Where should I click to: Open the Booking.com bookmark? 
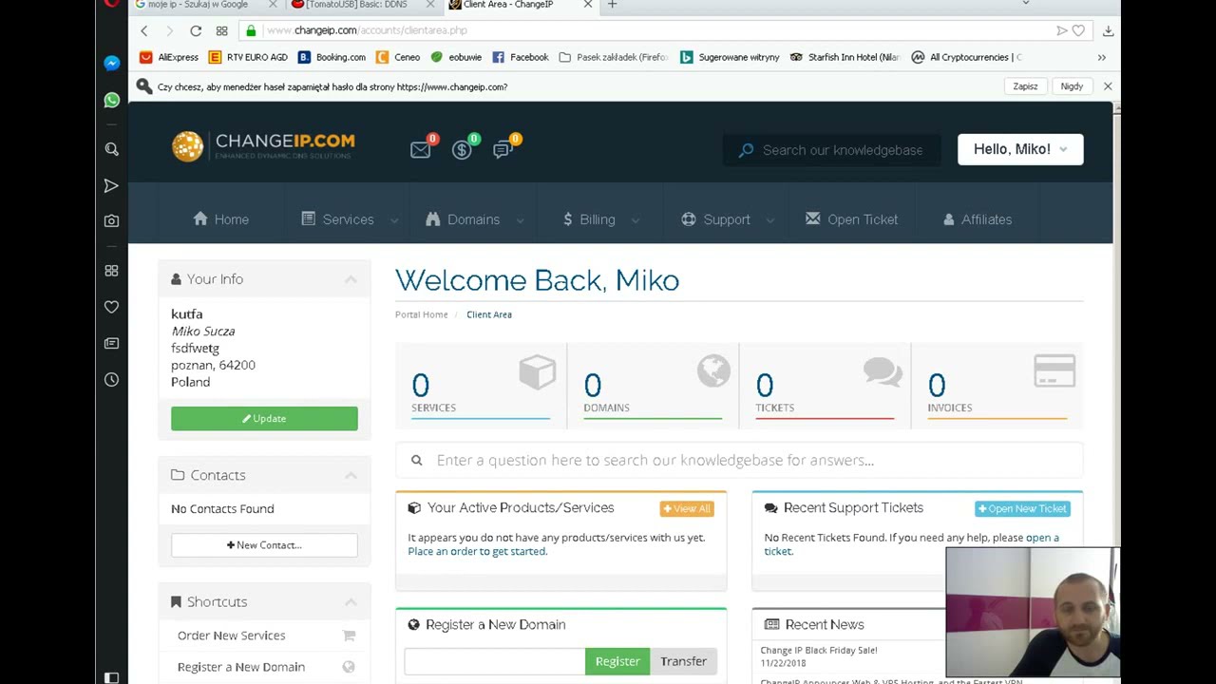click(332, 57)
